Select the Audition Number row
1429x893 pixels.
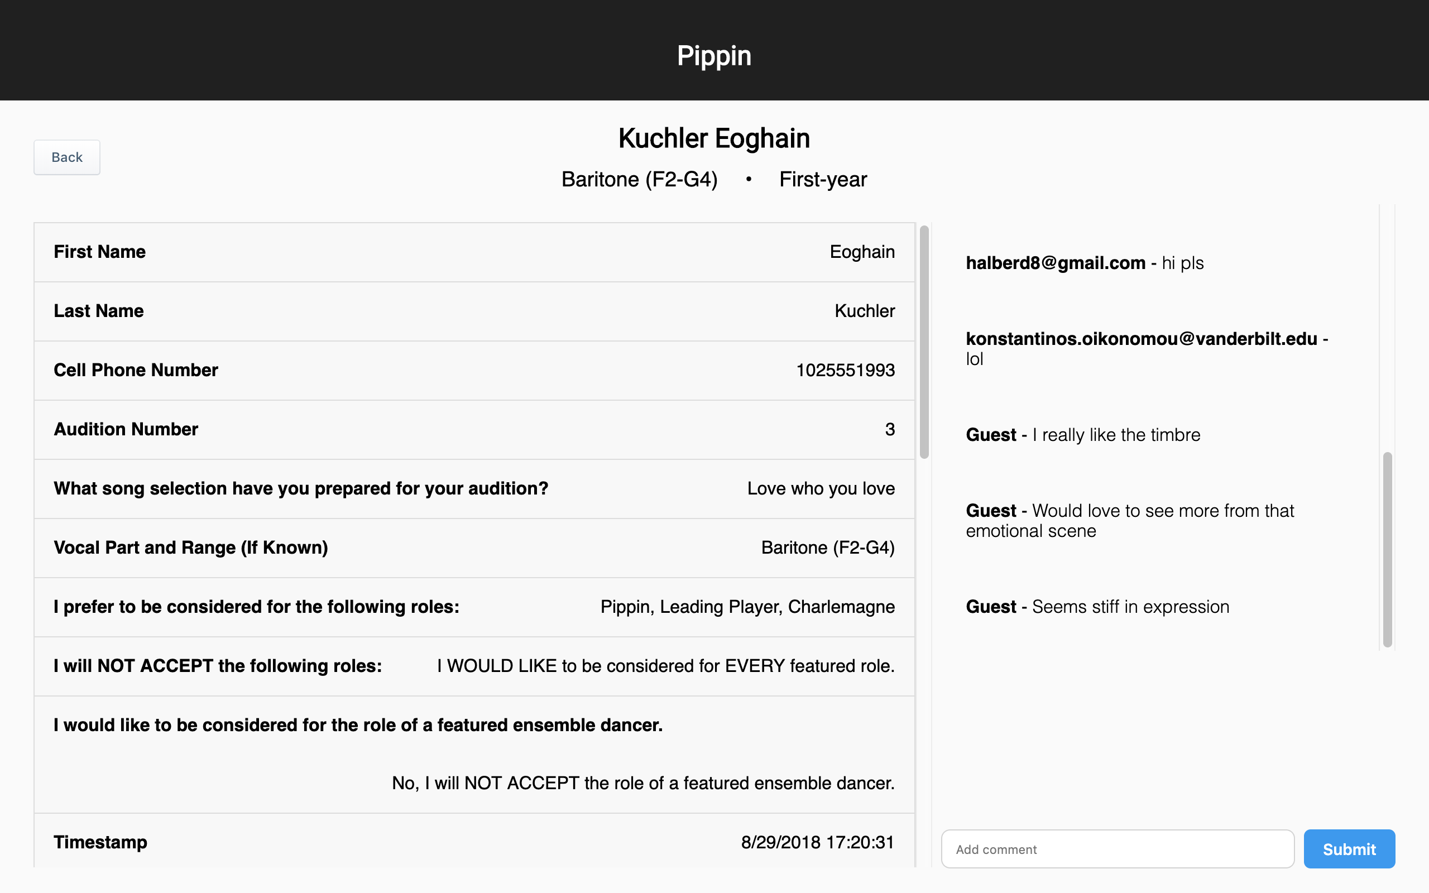(474, 429)
